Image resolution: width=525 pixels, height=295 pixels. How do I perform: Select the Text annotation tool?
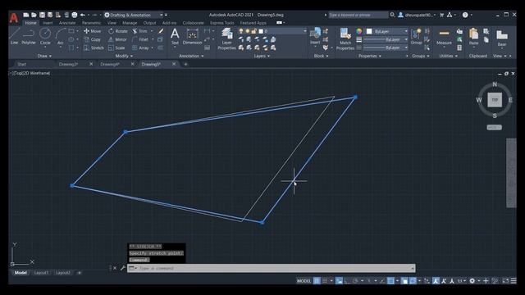[x=175, y=36]
